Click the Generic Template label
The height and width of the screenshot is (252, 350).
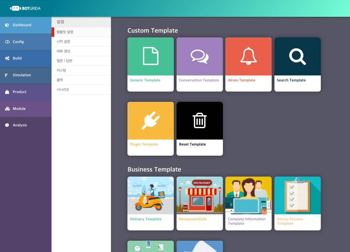coord(145,80)
